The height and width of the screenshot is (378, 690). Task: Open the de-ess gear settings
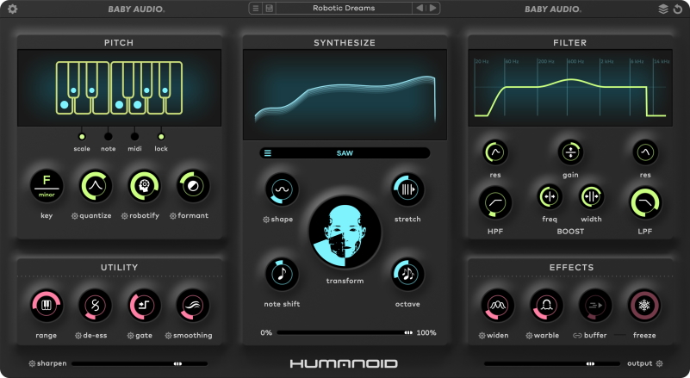[78, 336]
